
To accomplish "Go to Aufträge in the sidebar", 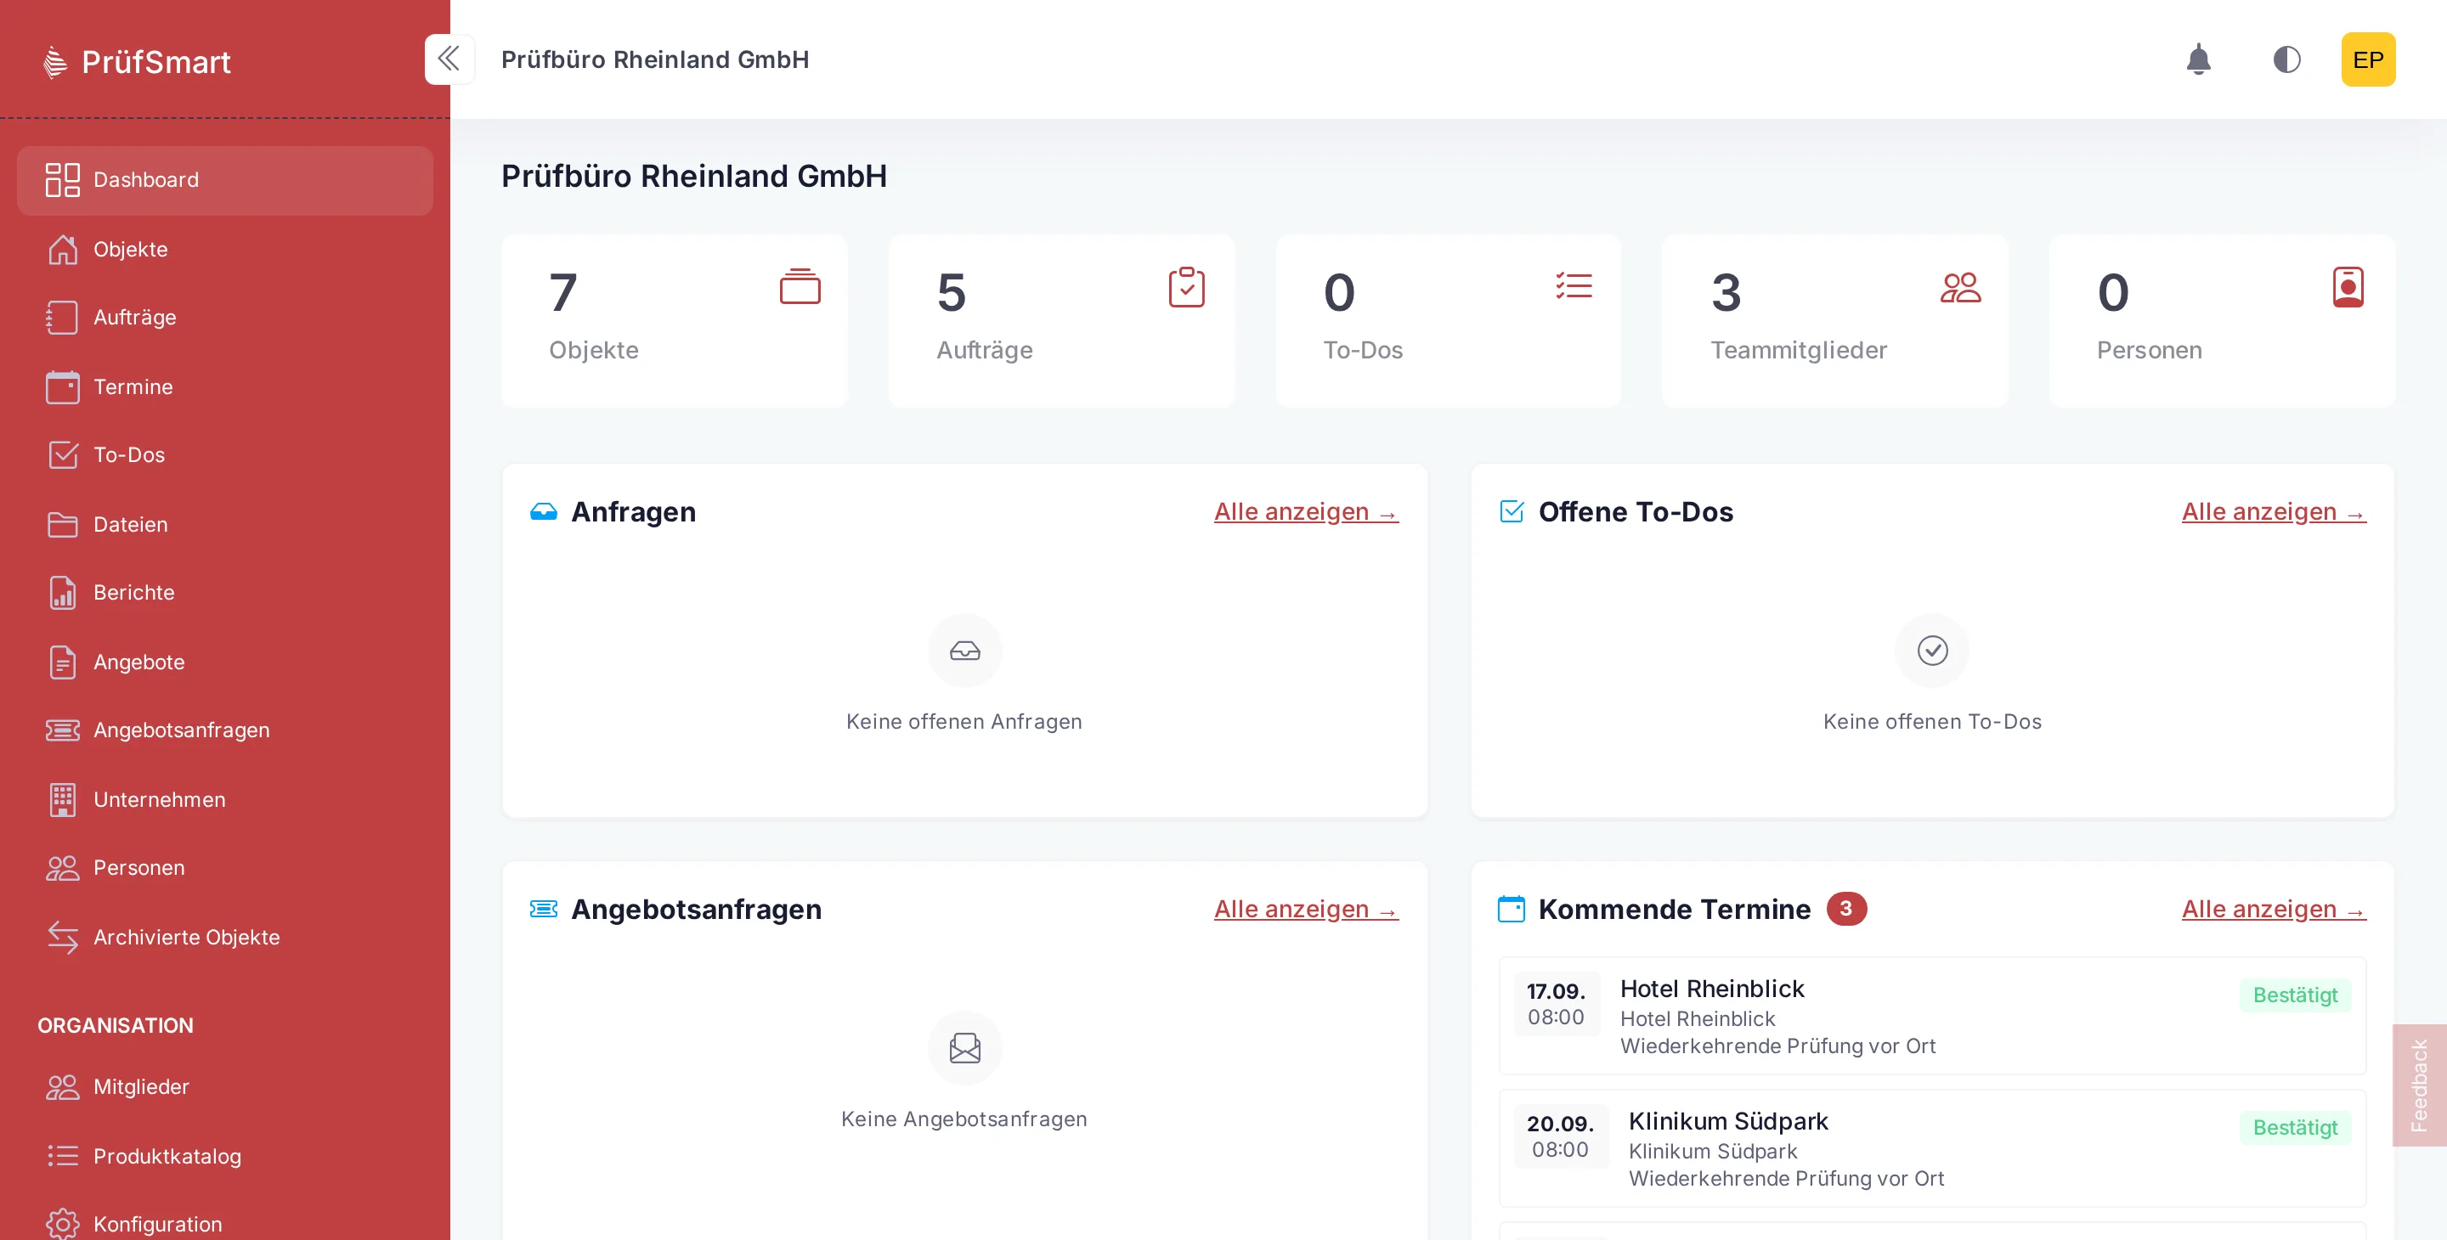I will pos(224,317).
